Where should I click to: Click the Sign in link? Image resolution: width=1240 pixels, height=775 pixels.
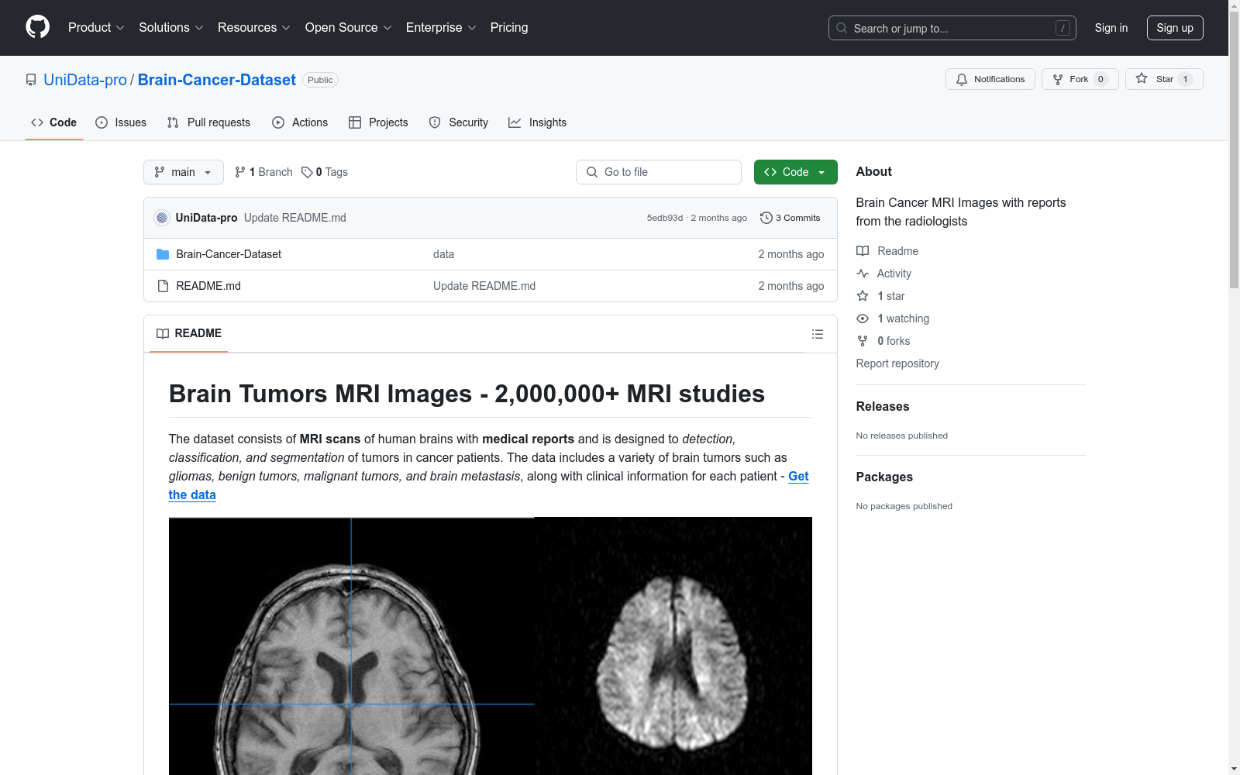(1111, 28)
